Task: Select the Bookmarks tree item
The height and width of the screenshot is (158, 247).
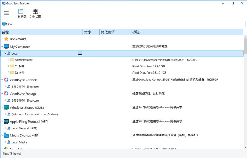Action: [x=18, y=39]
